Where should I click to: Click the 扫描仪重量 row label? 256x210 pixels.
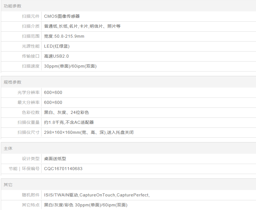coord(29,122)
